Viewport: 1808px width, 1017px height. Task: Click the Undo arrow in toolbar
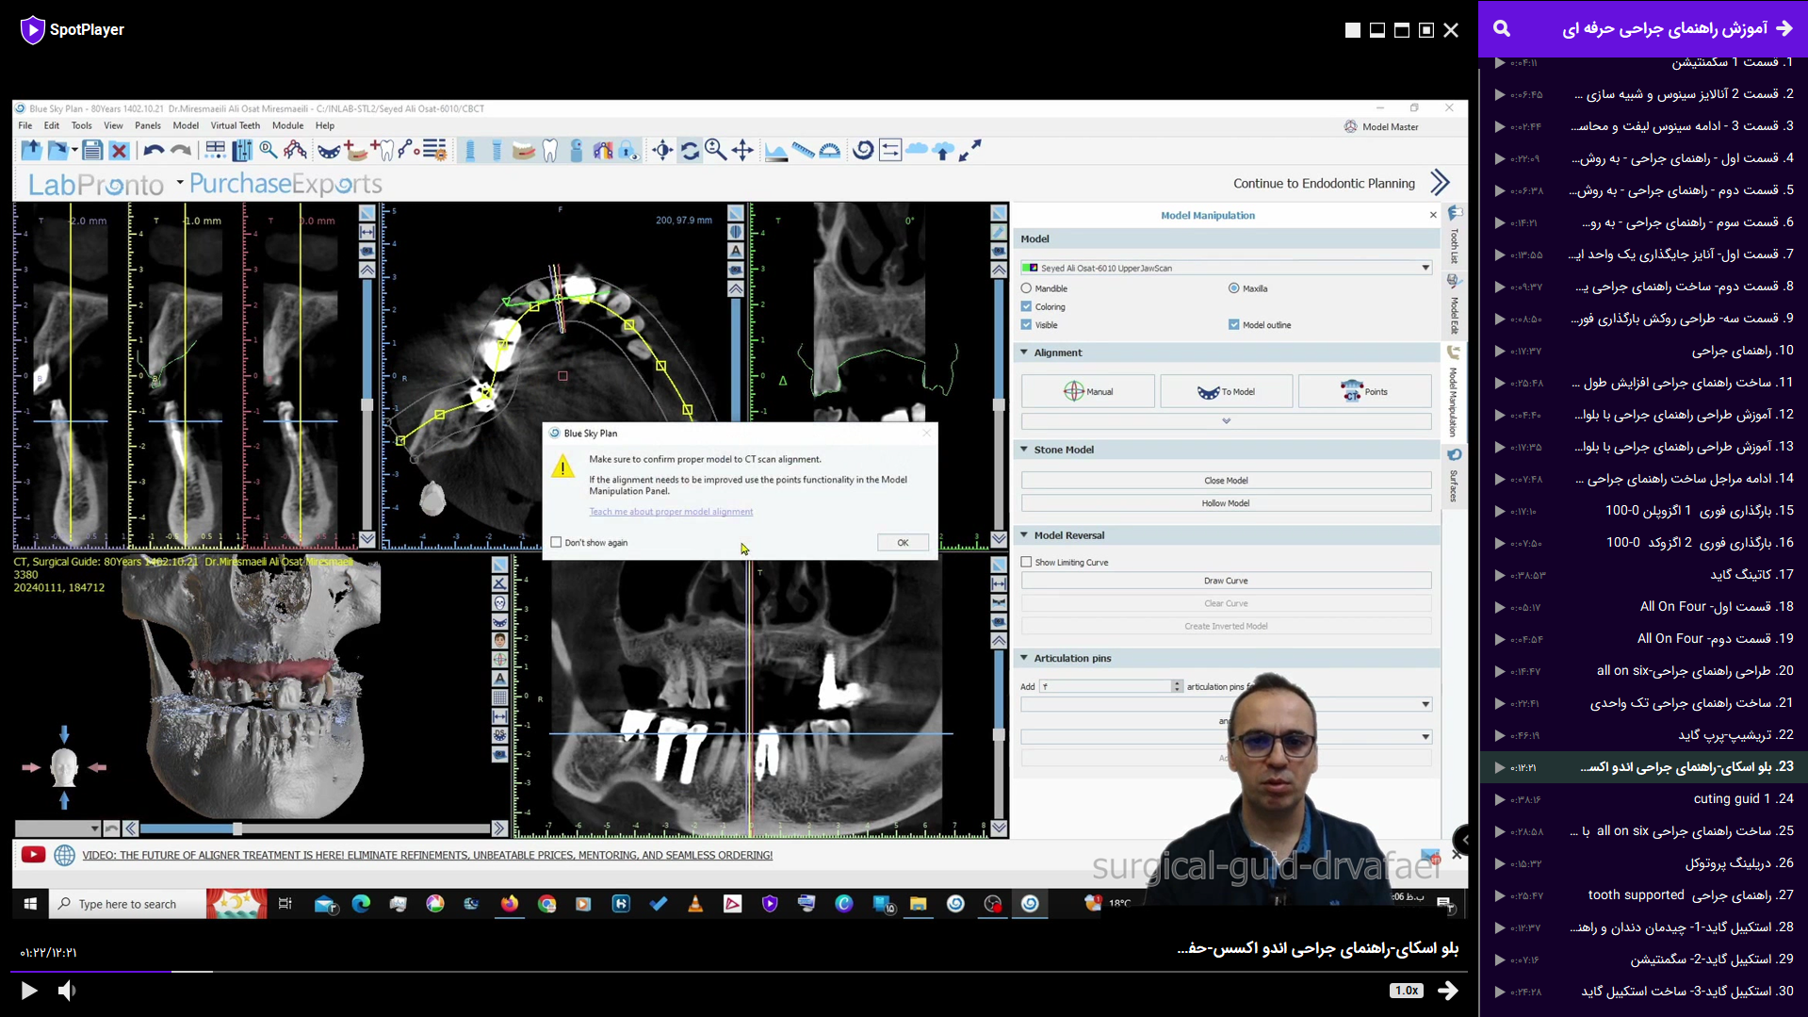point(154,150)
